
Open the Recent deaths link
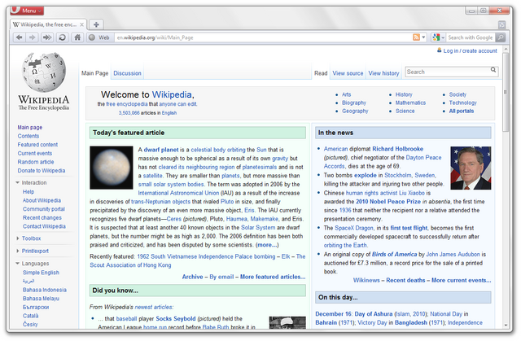click(x=405, y=280)
